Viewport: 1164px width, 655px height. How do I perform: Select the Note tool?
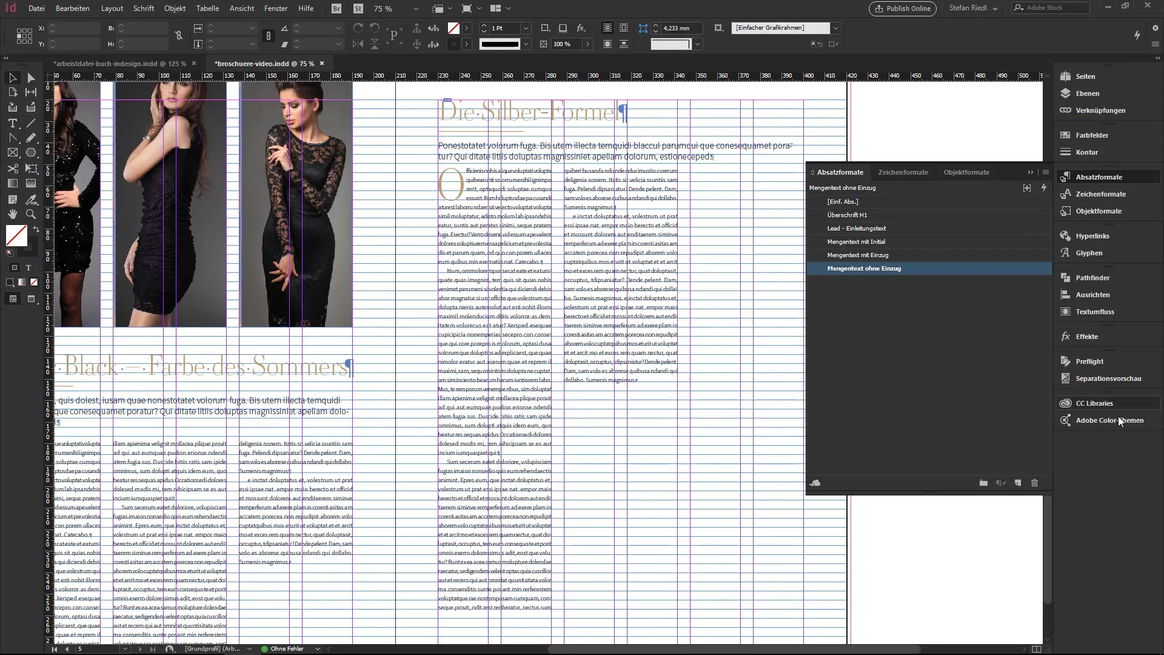click(x=12, y=199)
